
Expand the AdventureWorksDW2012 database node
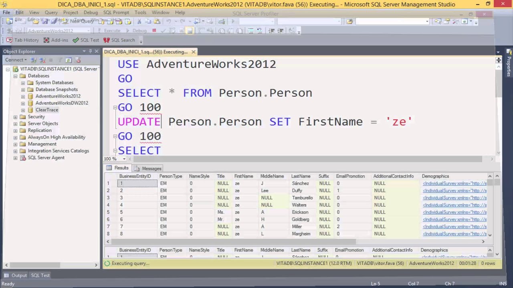point(23,103)
